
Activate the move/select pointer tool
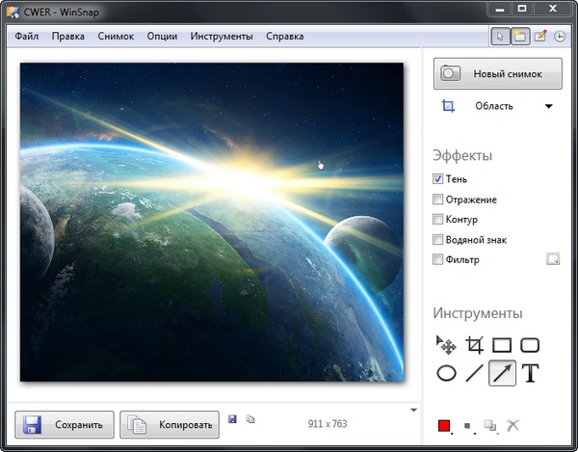click(x=446, y=345)
